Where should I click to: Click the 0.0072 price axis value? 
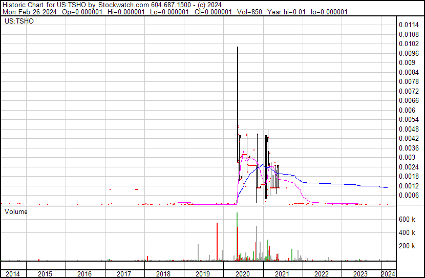[x=409, y=91]
